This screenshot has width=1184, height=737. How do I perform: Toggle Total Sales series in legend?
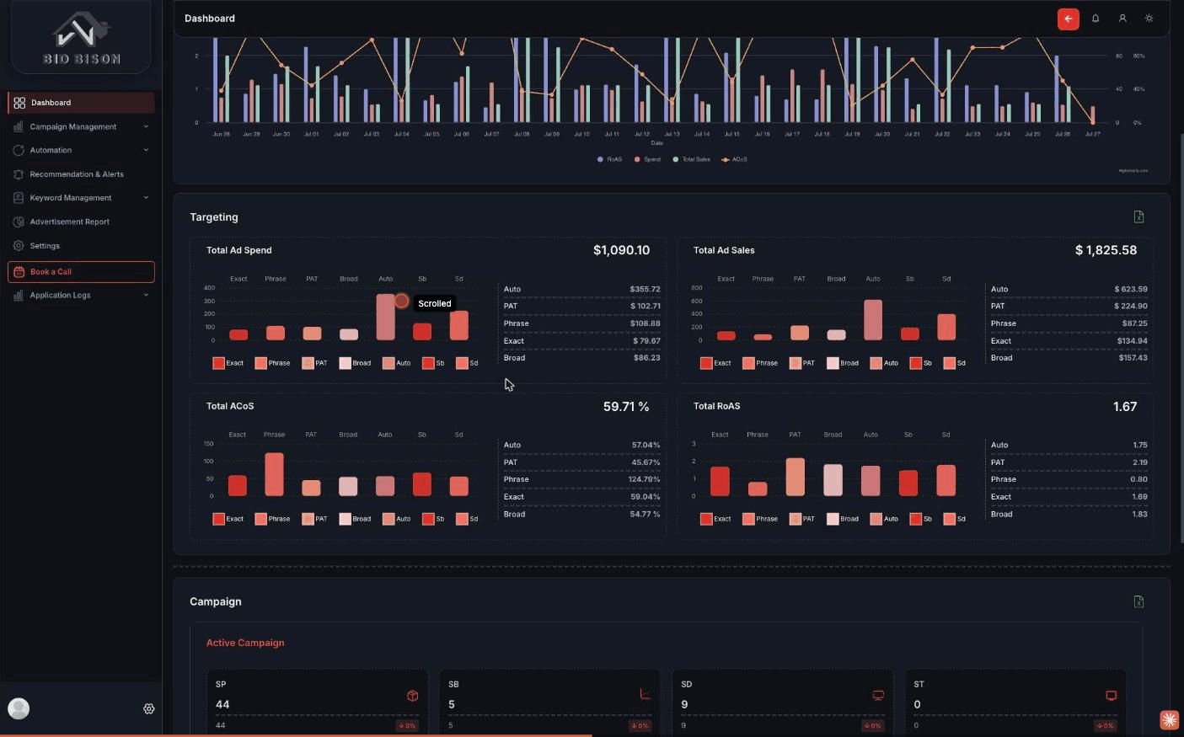click(692, 159)
